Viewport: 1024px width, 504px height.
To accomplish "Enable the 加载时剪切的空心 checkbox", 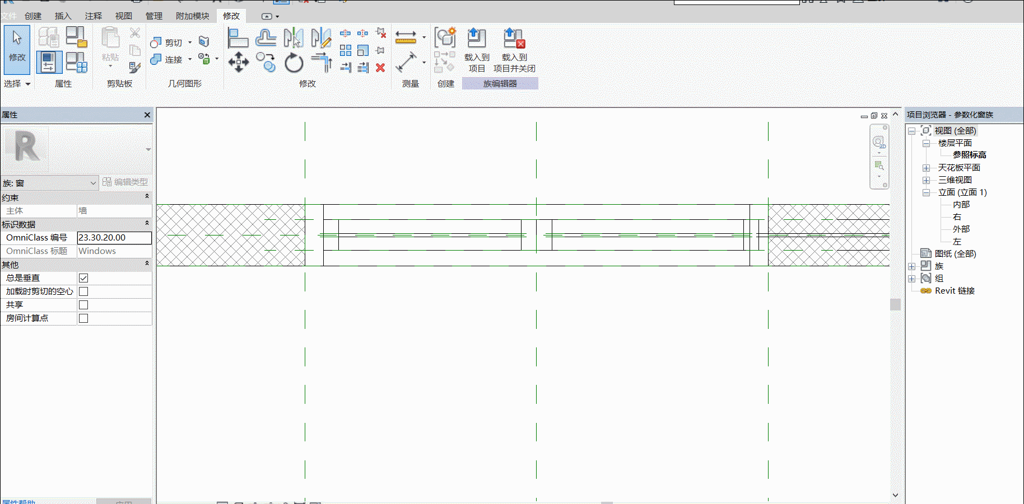I will pyautogui.click(x=83, y=291).
